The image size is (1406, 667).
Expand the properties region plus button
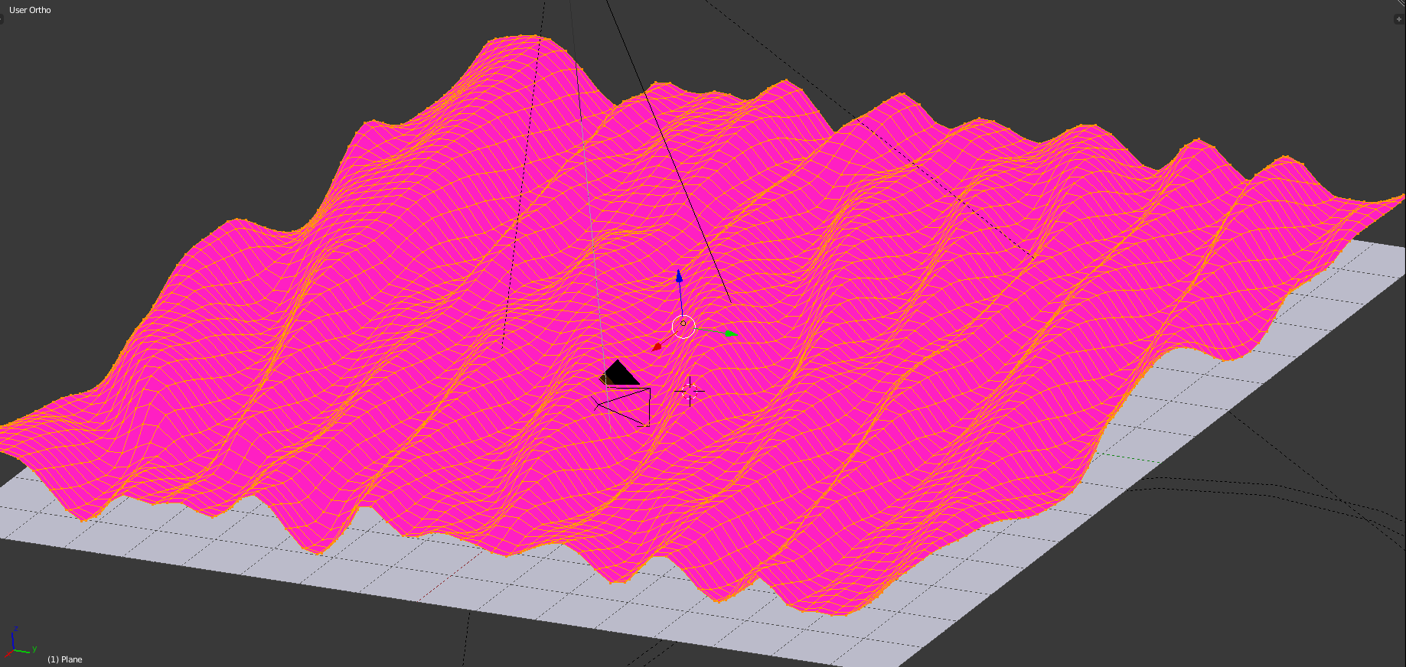coord(1399,18)
